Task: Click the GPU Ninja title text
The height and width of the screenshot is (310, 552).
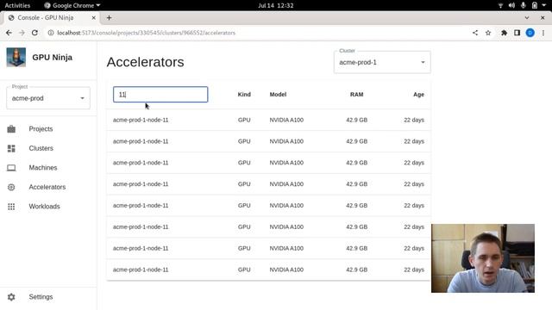Action: tap(52, 58)
